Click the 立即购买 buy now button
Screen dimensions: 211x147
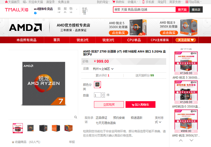109,104
